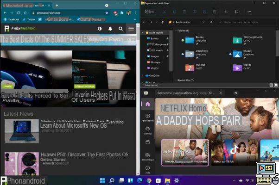This screenshot has height=185, width=279.
Task: Select Vidéos in Explorer navigation pane
Action: [x=152, y=68]
